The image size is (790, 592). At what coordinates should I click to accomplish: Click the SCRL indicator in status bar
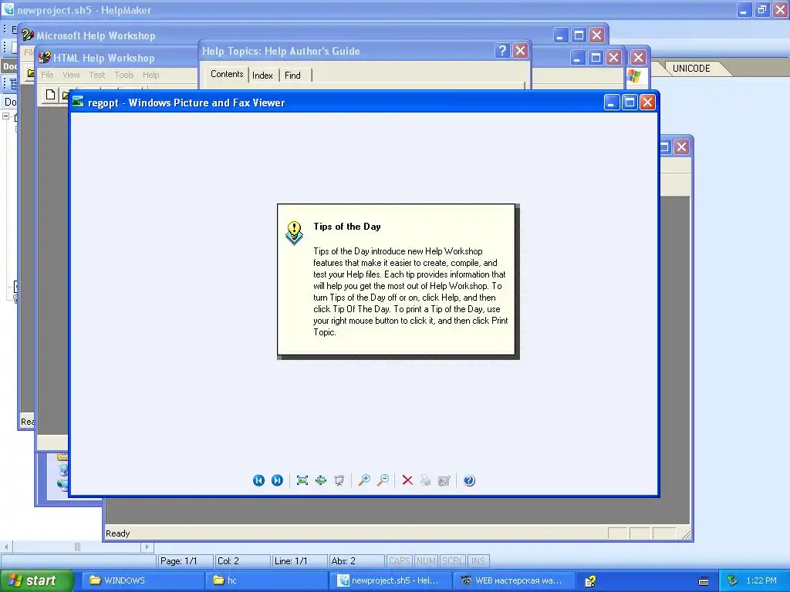[452, 561]
